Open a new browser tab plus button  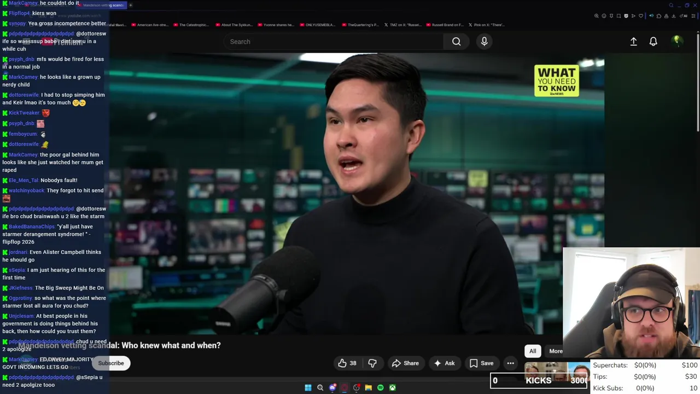tap(131, 5)
